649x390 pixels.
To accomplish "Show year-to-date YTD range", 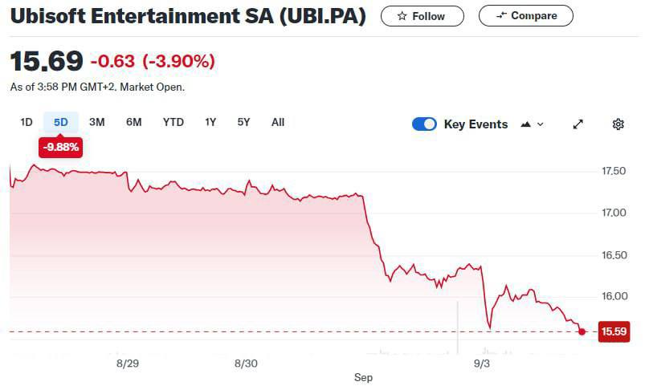I will click(173, 122).
